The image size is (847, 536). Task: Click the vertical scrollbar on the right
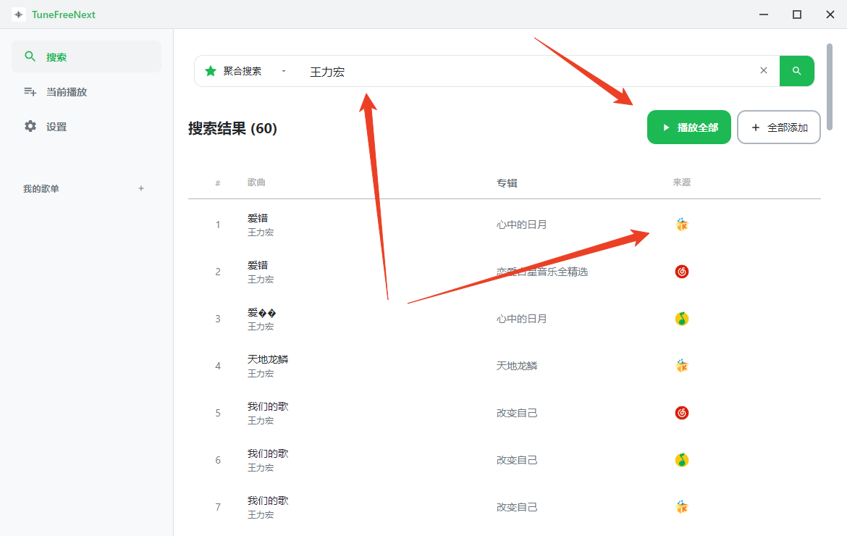pyautogui.click(x=830, y=87)
